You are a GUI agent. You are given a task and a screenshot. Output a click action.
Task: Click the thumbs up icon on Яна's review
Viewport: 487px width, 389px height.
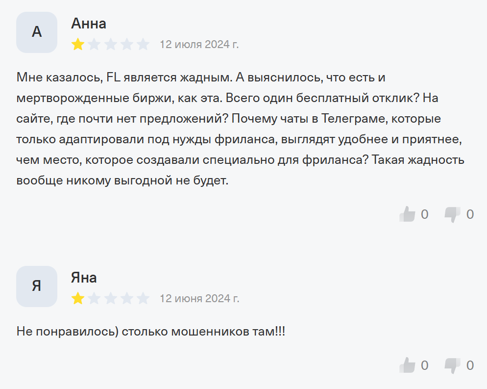[x=408, y=365]
